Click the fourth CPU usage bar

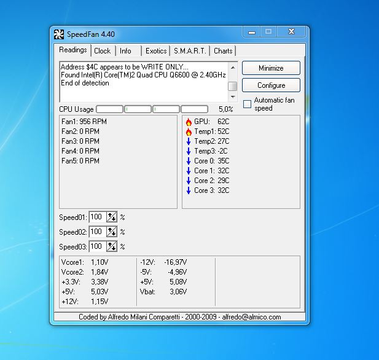(x=194, y=109)
